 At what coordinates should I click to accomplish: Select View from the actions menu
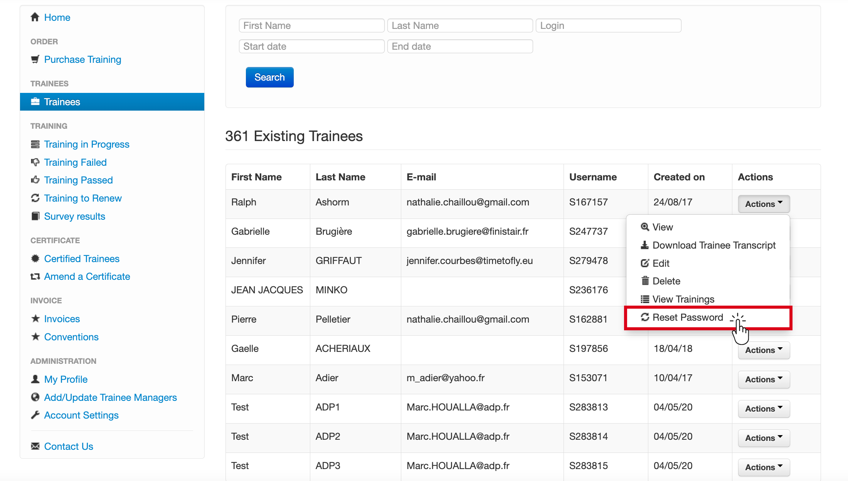[x=708, y=227]
